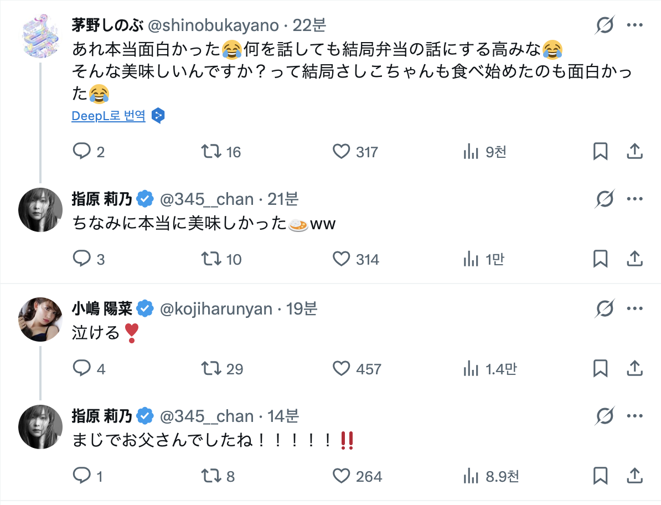Bookmark 茅野しのぶ's tweet
This screenshot has width=661, height=505.
600,151
